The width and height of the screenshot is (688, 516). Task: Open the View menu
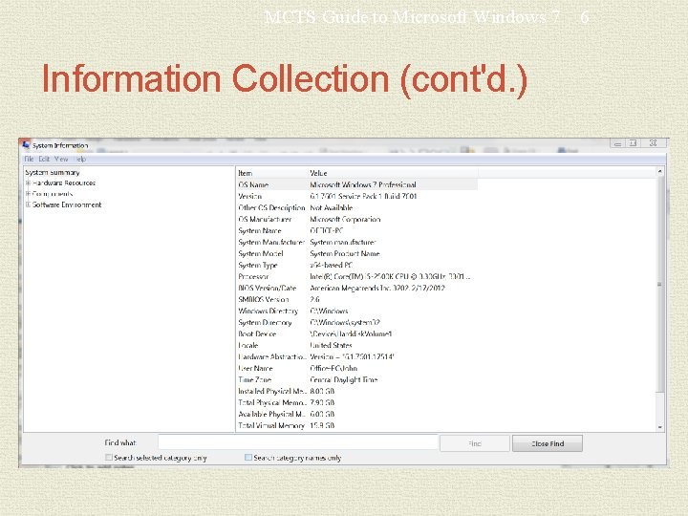click(x=61, y=159)
